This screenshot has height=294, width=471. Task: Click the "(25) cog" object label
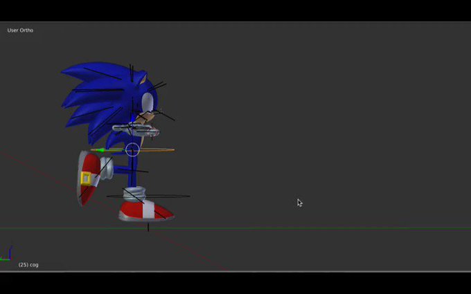click(x=28, y=264)
